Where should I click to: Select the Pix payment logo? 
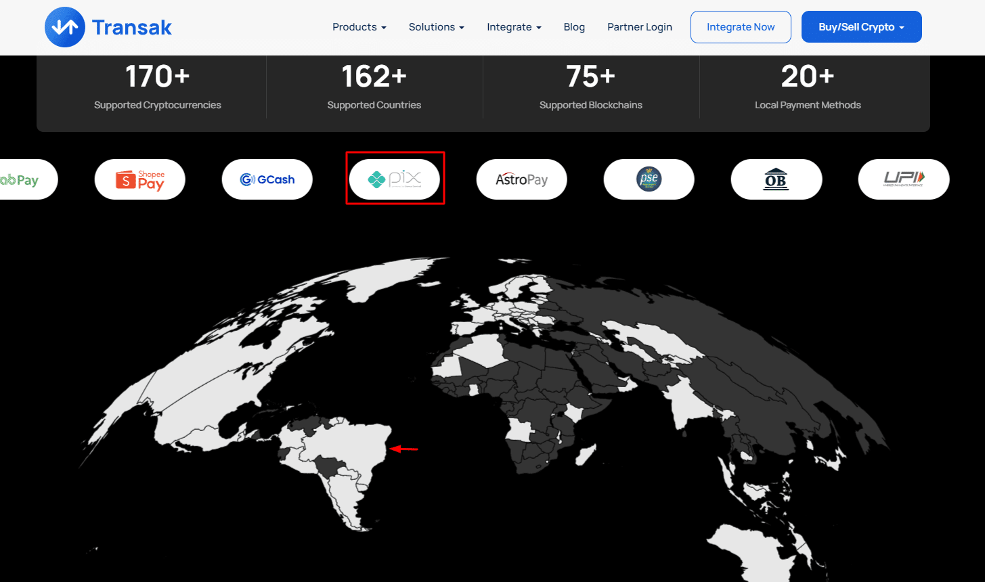click(x=395, y=179)
